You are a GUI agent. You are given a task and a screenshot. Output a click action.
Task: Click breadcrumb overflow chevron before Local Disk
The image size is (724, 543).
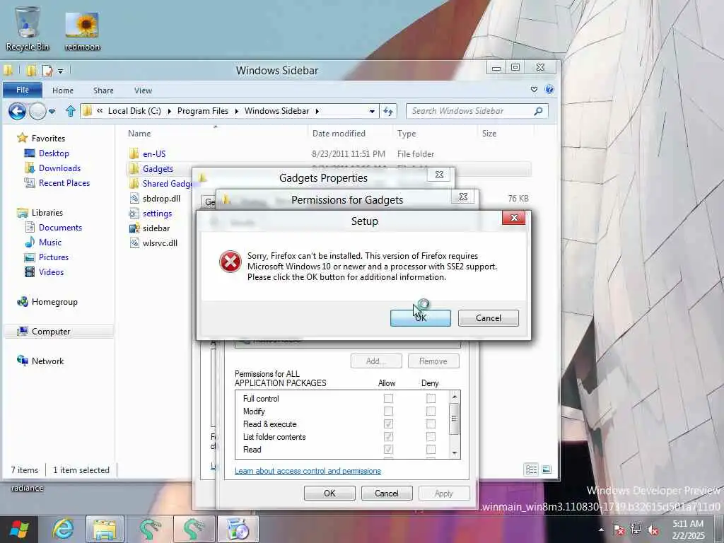pos(99,111)
